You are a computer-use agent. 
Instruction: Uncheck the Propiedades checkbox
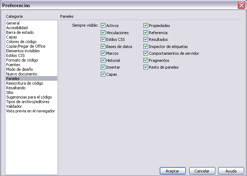coord(146,26)
